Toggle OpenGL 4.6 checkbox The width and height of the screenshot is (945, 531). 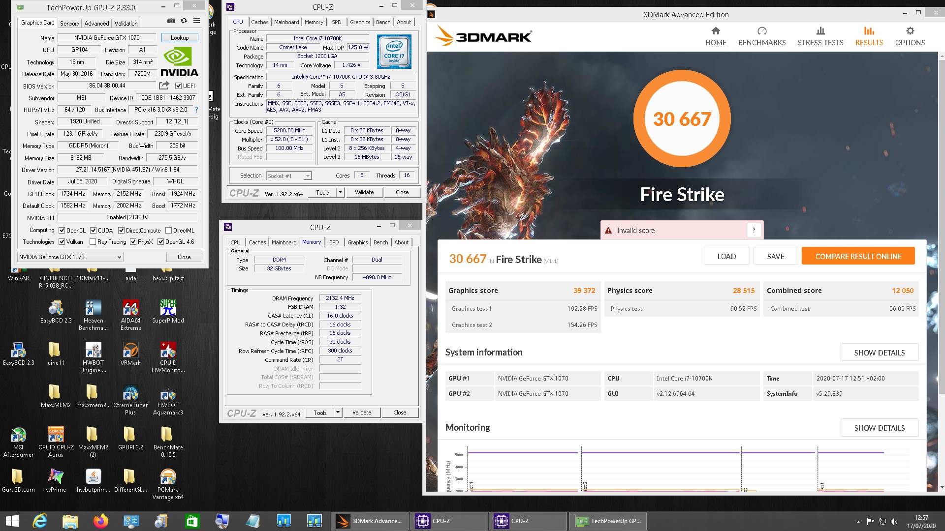(160, 241)
